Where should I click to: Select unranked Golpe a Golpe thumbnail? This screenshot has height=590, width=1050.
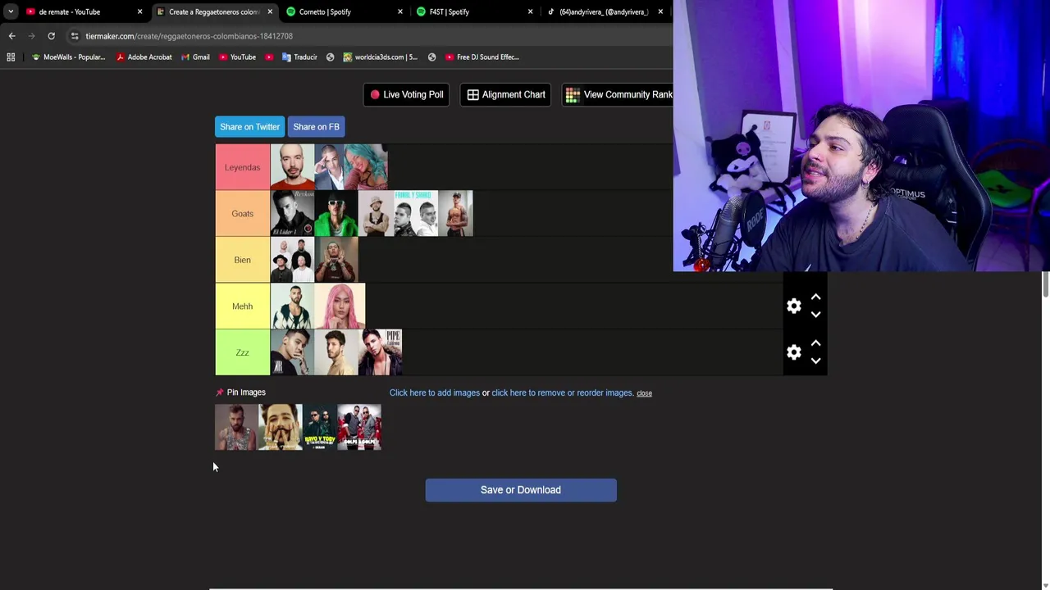point(359,427)
